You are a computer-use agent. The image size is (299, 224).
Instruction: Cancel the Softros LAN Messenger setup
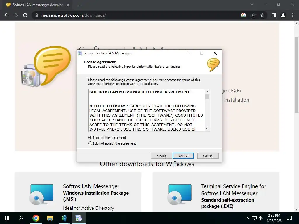point(208,156)
